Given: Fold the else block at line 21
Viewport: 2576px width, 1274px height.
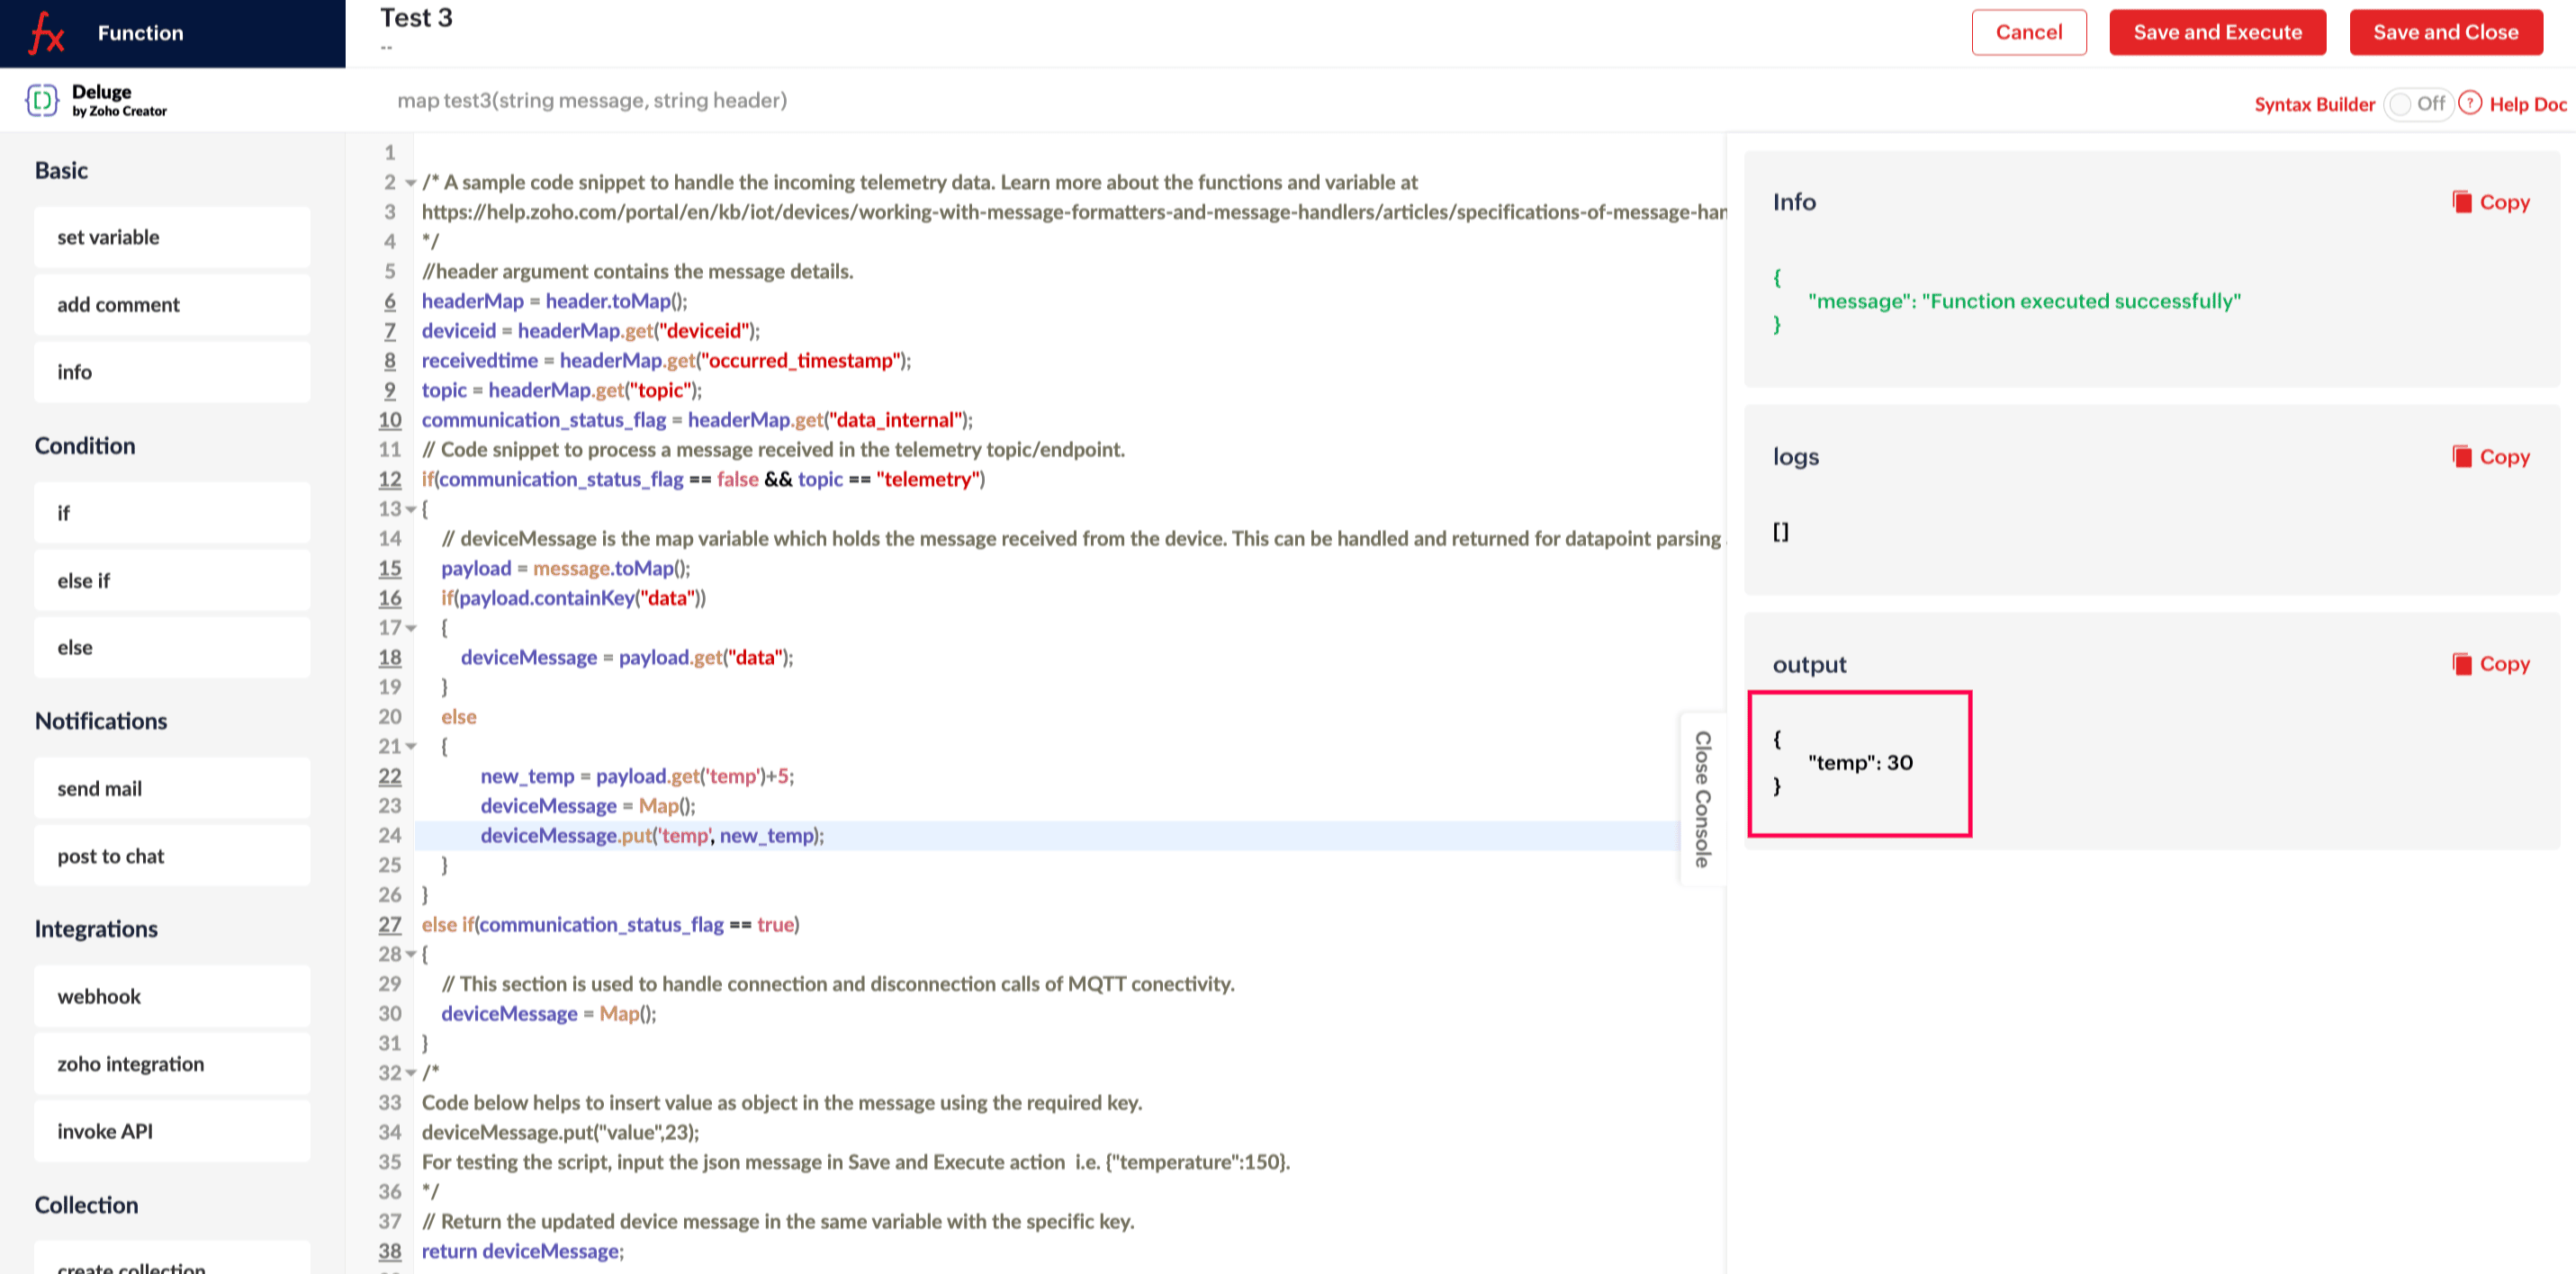Looking at the screenshot, I should click(410, 747).
